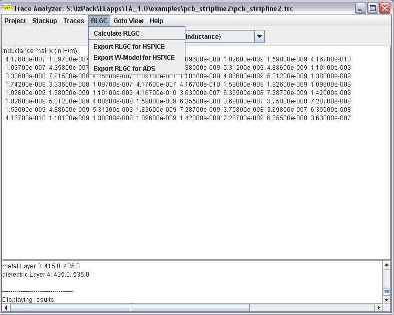Viewport: 394px width, 315px height.
Task: Select Calculate RLGC menu entry
Action: pos(116,34)
